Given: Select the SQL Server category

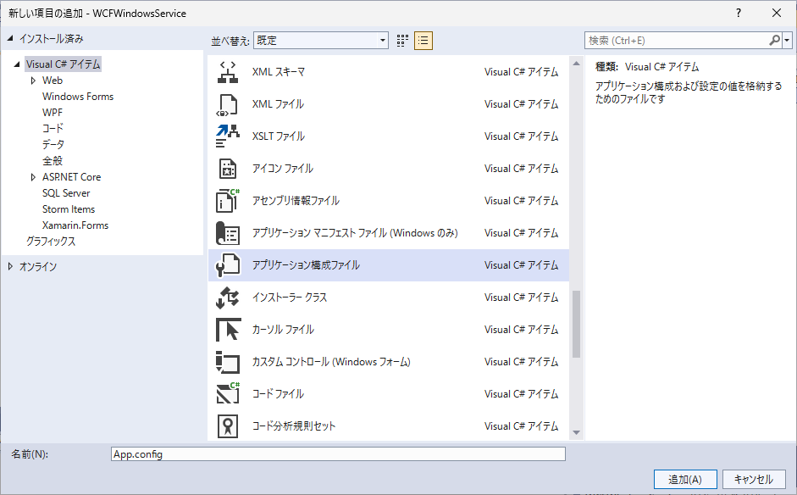Looking at the screenshot, I should coord(66,193).
